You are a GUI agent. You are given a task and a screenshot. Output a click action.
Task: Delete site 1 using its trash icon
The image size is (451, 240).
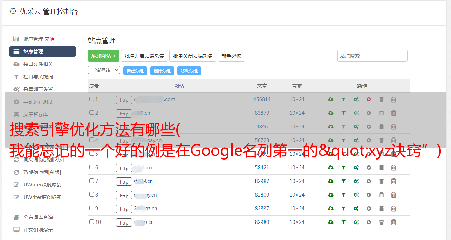coord(394,99)
